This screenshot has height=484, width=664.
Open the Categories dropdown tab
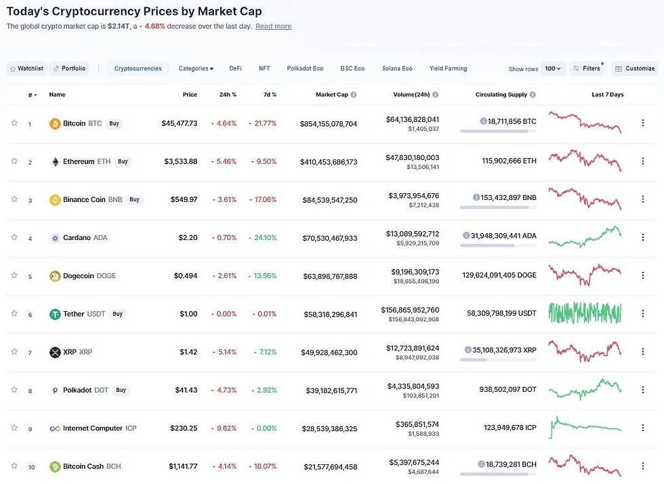click(196, 68)
